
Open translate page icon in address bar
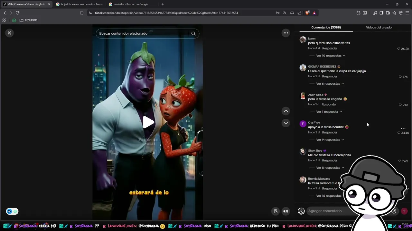[x=285, y=13]
